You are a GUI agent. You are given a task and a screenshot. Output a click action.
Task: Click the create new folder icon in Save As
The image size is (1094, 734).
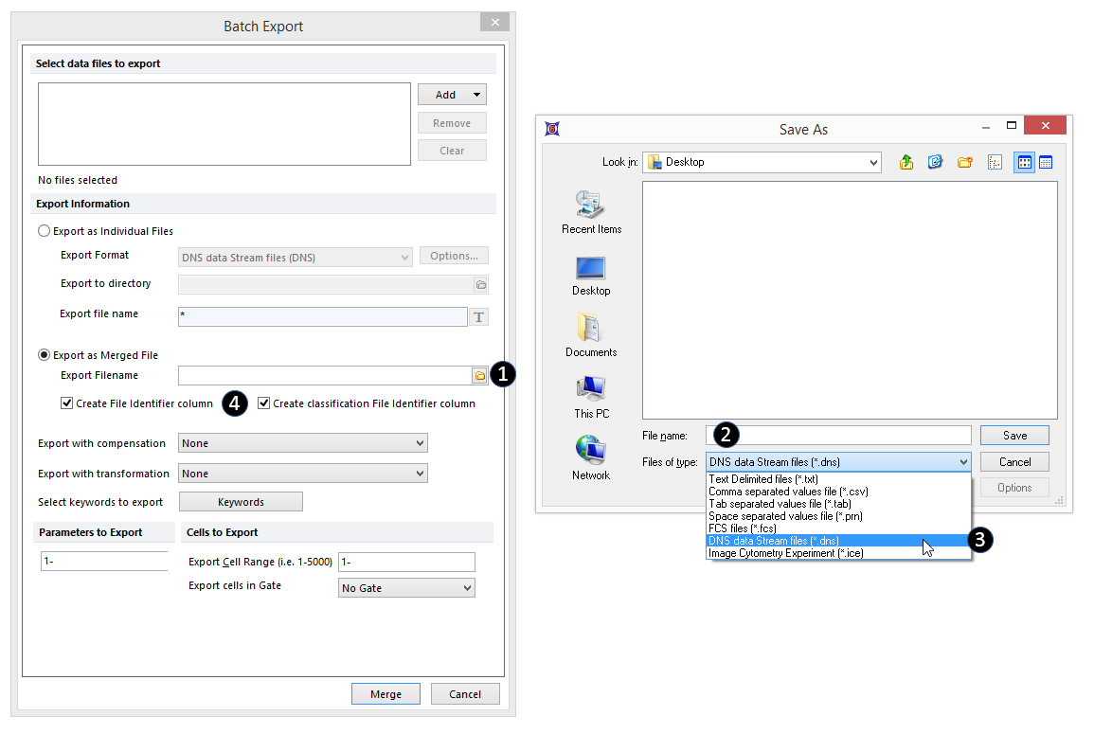tap(964, 162)
